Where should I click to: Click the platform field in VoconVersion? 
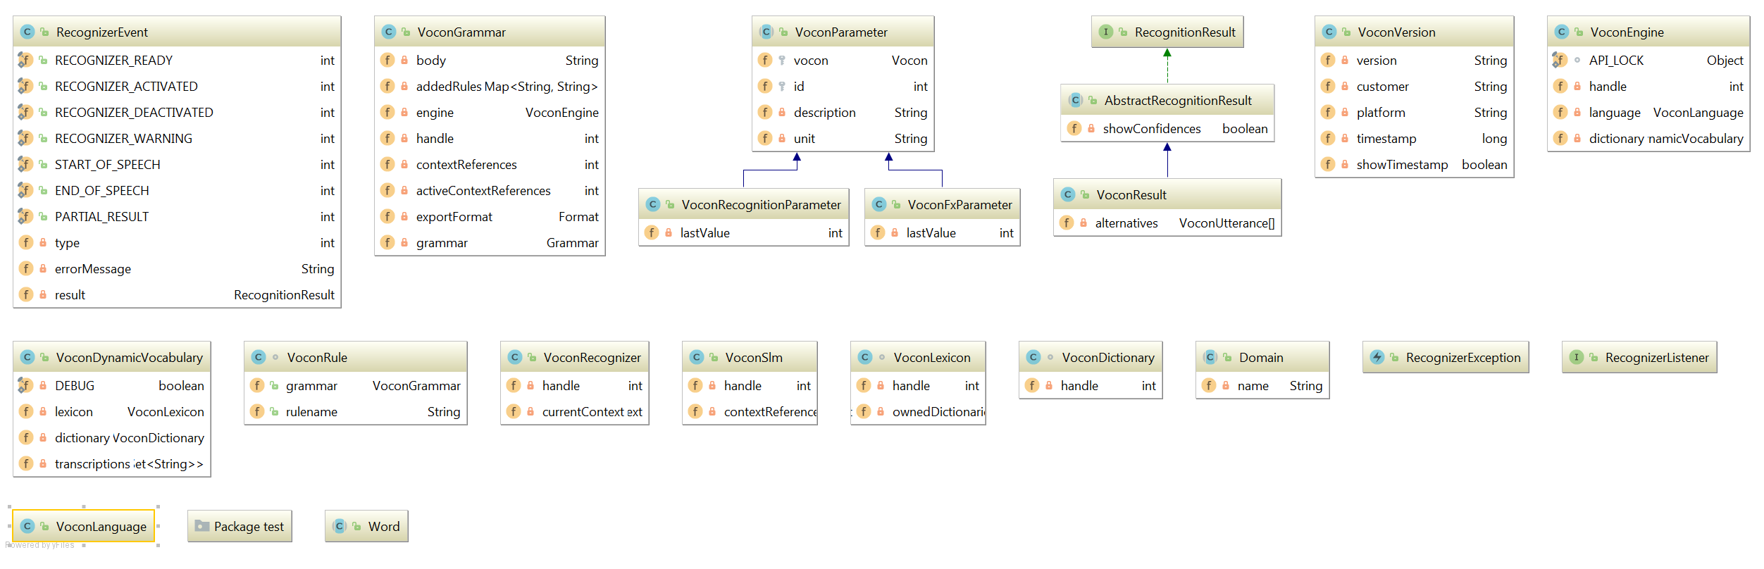pyautogui.click(x=1414, y=113)
